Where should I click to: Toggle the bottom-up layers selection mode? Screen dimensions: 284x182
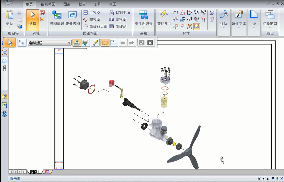coord(85,43)
